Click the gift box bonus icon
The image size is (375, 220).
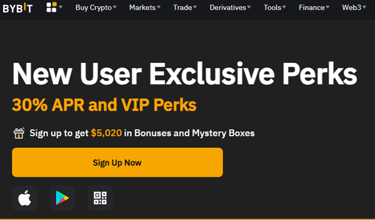19,133
